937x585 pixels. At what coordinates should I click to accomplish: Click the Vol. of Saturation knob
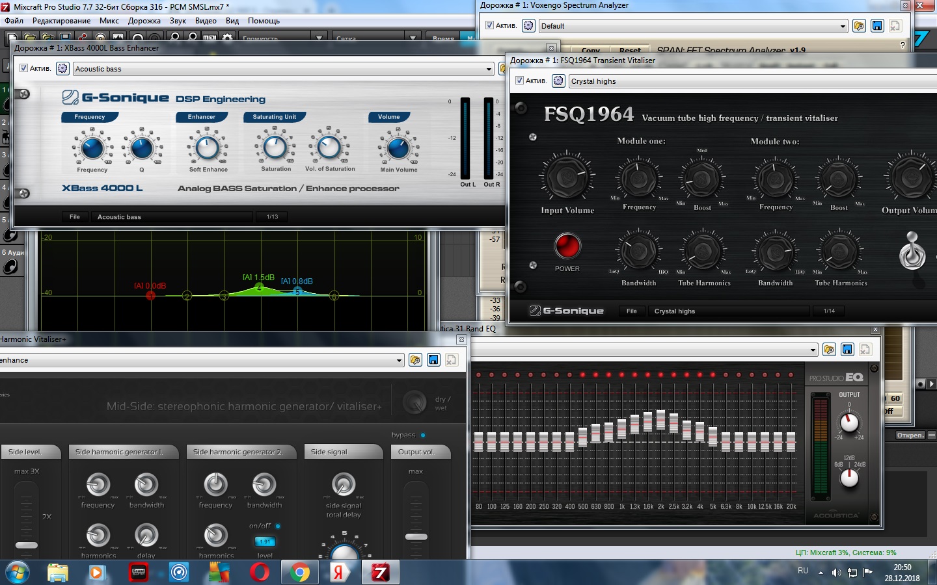329,148
